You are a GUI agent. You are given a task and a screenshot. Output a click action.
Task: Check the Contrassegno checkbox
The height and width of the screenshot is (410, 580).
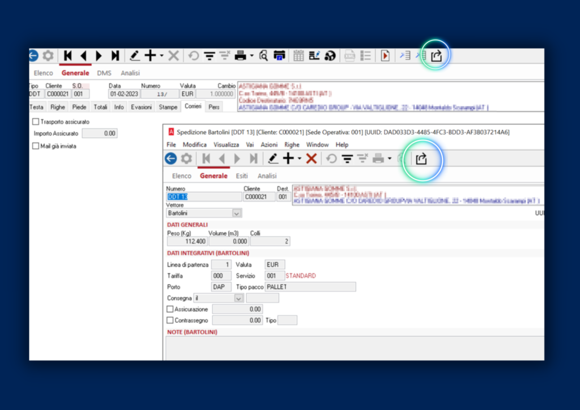[170, 320]
